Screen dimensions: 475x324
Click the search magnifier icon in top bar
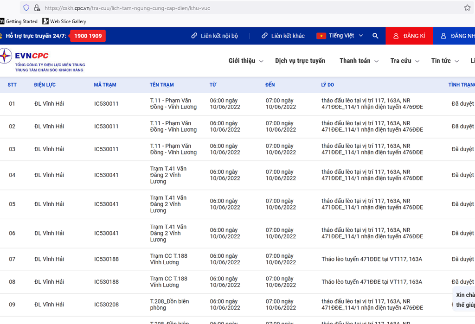point(375,36)
